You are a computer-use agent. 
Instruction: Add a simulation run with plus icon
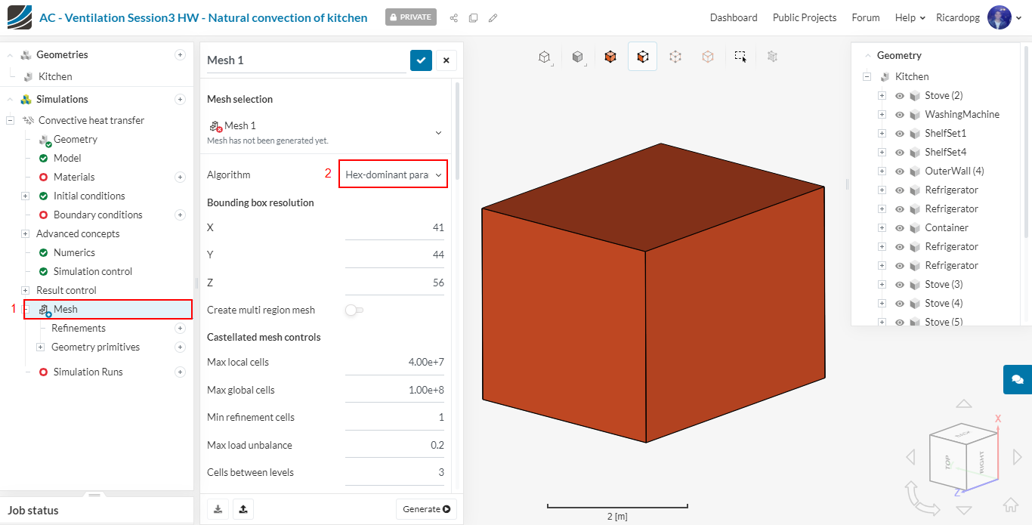180,372
